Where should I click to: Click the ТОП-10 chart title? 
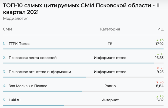[81, 9]
